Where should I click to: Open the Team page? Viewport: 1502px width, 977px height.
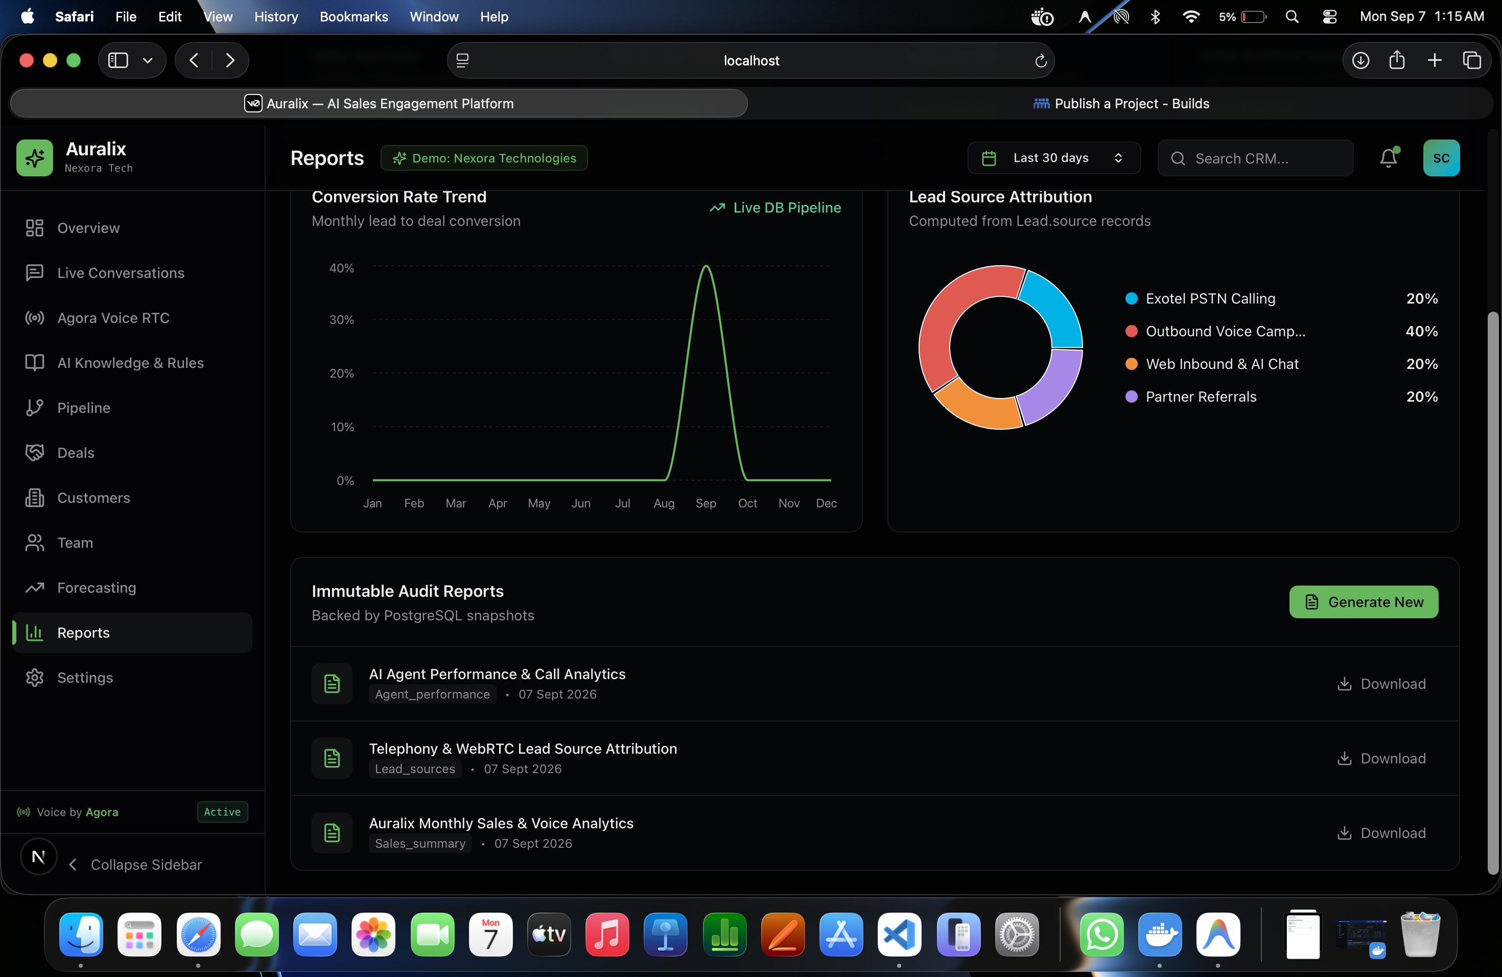132,543
